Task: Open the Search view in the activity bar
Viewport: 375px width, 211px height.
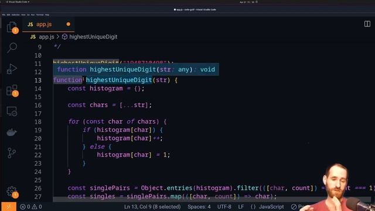Action: pos(12,47)
